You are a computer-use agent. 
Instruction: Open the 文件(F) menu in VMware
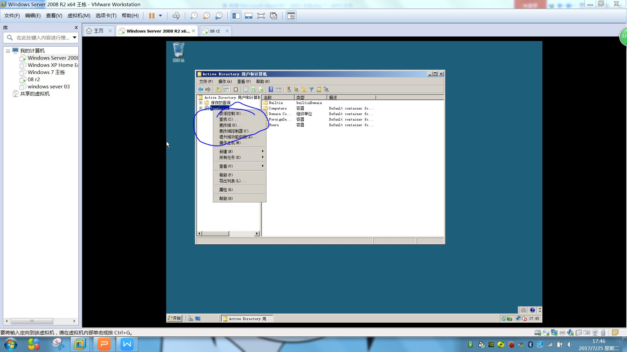pyautogui.click(x=12, y=16)
